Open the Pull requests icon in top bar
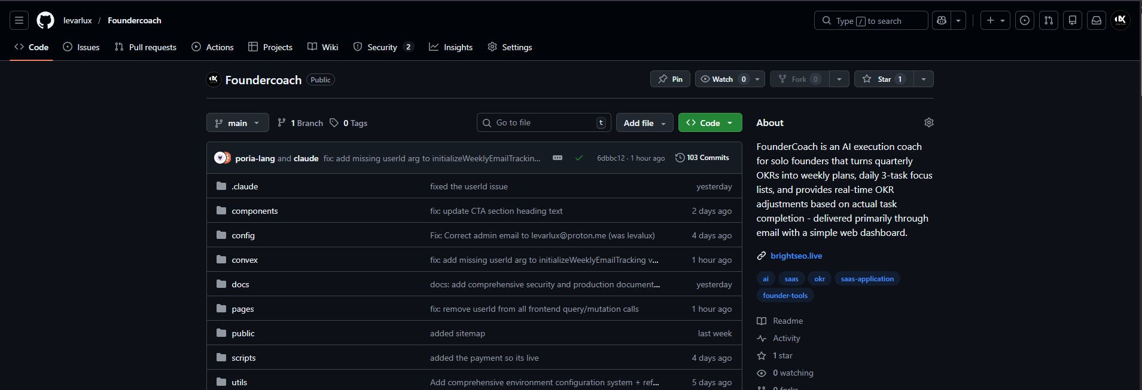This screenshot has width=1142, height=390. coord(1049,20)
